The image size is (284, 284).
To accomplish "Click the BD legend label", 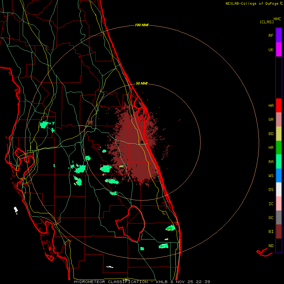I will click(271, 134).
